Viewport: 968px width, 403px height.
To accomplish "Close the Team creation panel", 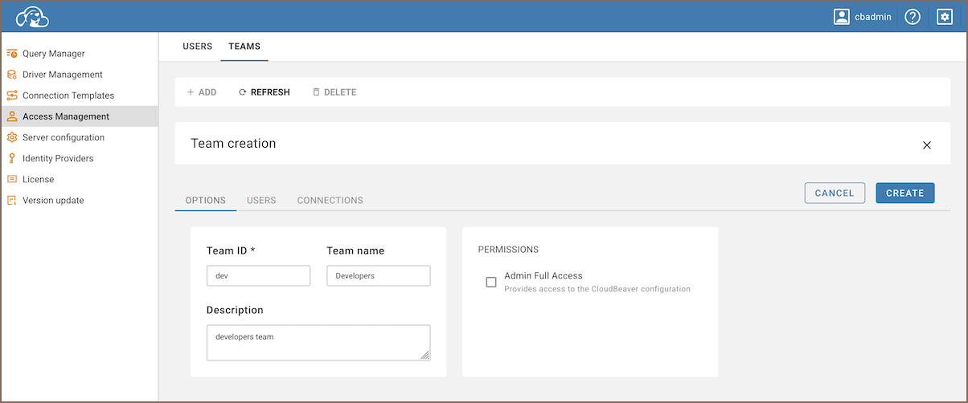I will click(927, 145).
